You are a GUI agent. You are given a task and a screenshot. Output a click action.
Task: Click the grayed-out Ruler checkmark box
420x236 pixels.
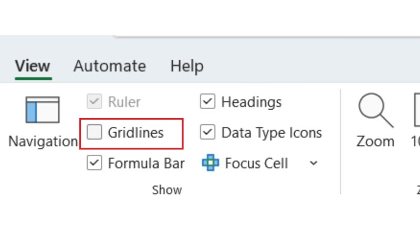pos(94,101)
